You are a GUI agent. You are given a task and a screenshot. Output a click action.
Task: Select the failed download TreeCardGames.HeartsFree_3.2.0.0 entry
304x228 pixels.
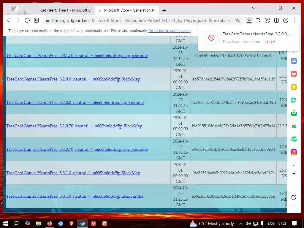click(x=248, y=38)
